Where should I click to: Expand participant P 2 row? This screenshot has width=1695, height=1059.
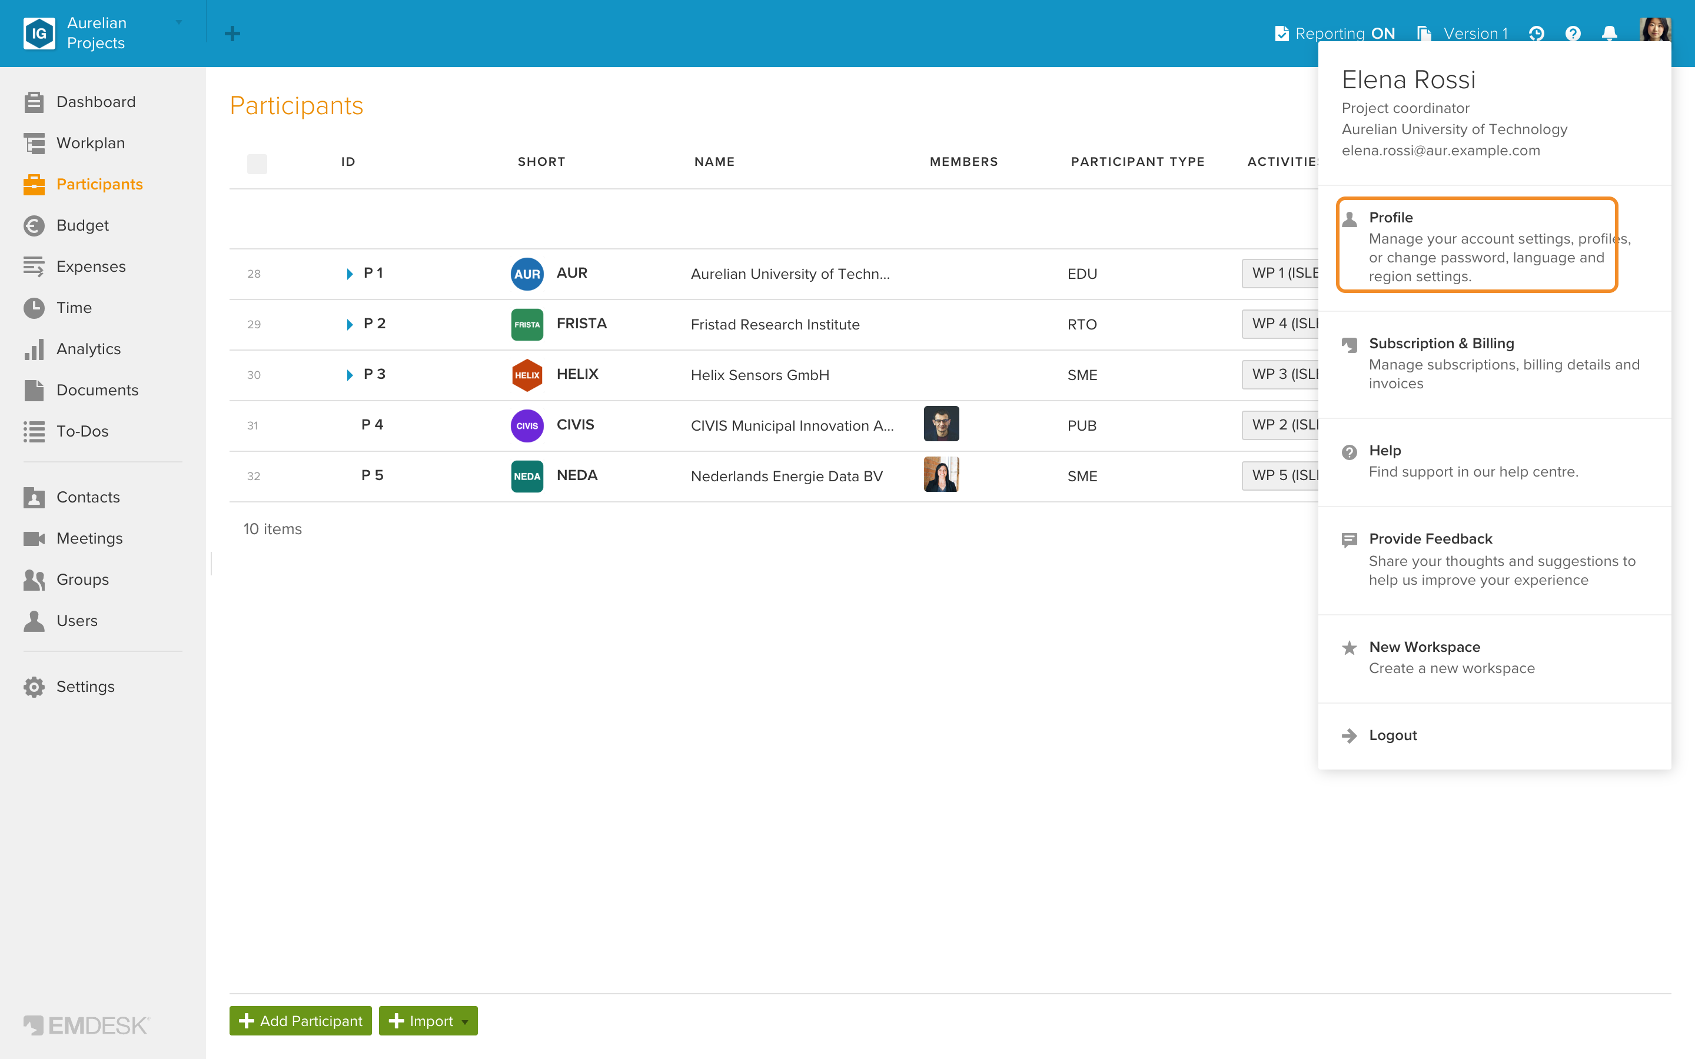(350, 324)
